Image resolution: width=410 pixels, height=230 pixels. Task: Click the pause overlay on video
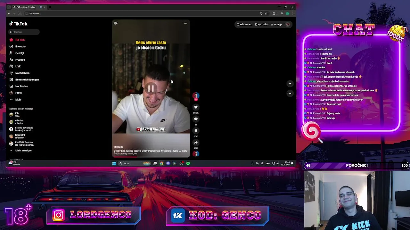(151, 88)
